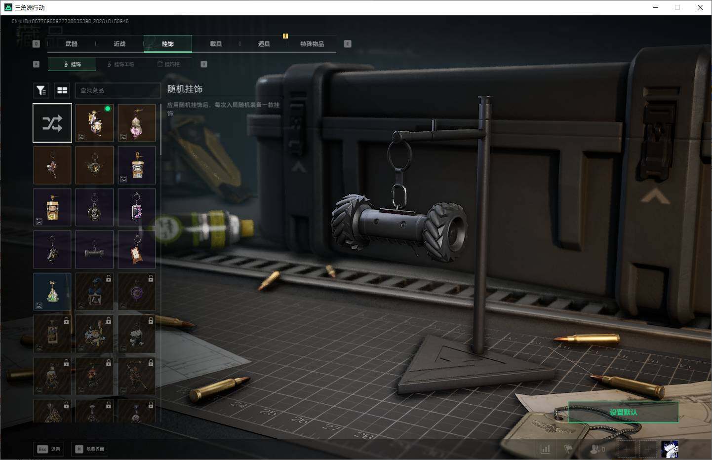Select the random charm shuffle tile
712x460 pixels.
tap(52, 123)
